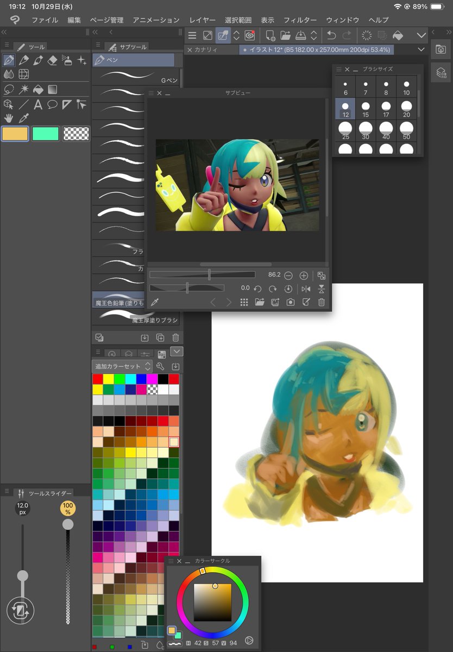Image resolution: width=453 pixels, height=652 pixels.
Task: Select the Pen tool in tool palette
Action: pyautogui.click(x=9, y=60)
